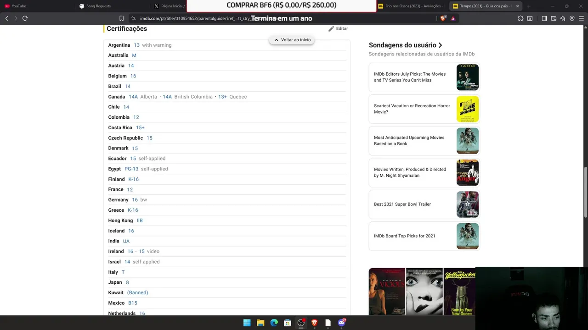Click Brave browser taskbar icon

tap(314, 323)
